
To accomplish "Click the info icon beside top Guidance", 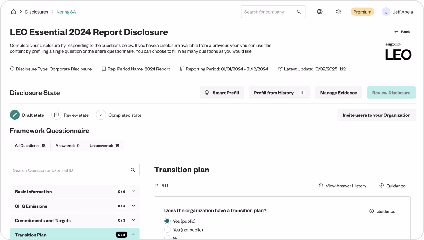I will (382, 186).
